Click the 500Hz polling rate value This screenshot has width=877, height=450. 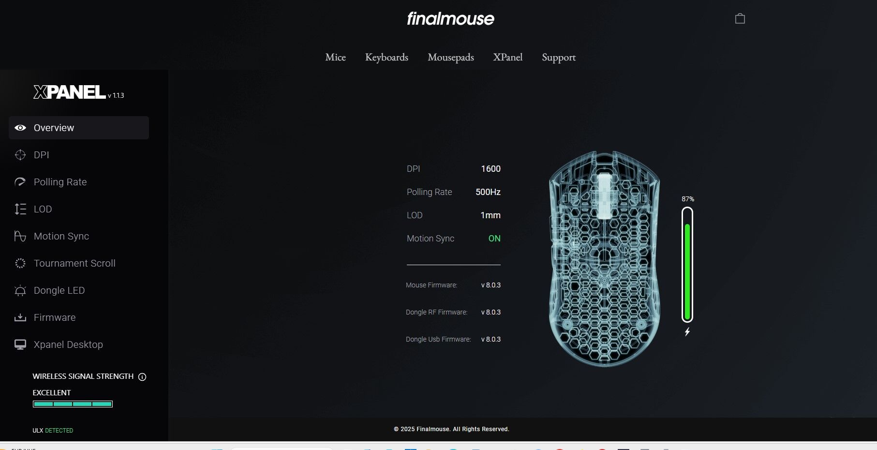(x=488, y=192)
